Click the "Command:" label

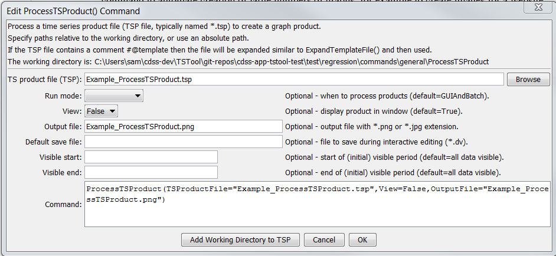(x=63, y=205)
